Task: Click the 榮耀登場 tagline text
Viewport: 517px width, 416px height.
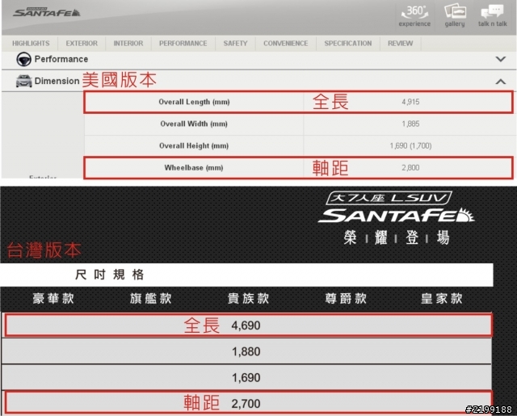Action: tap(397, 237)
